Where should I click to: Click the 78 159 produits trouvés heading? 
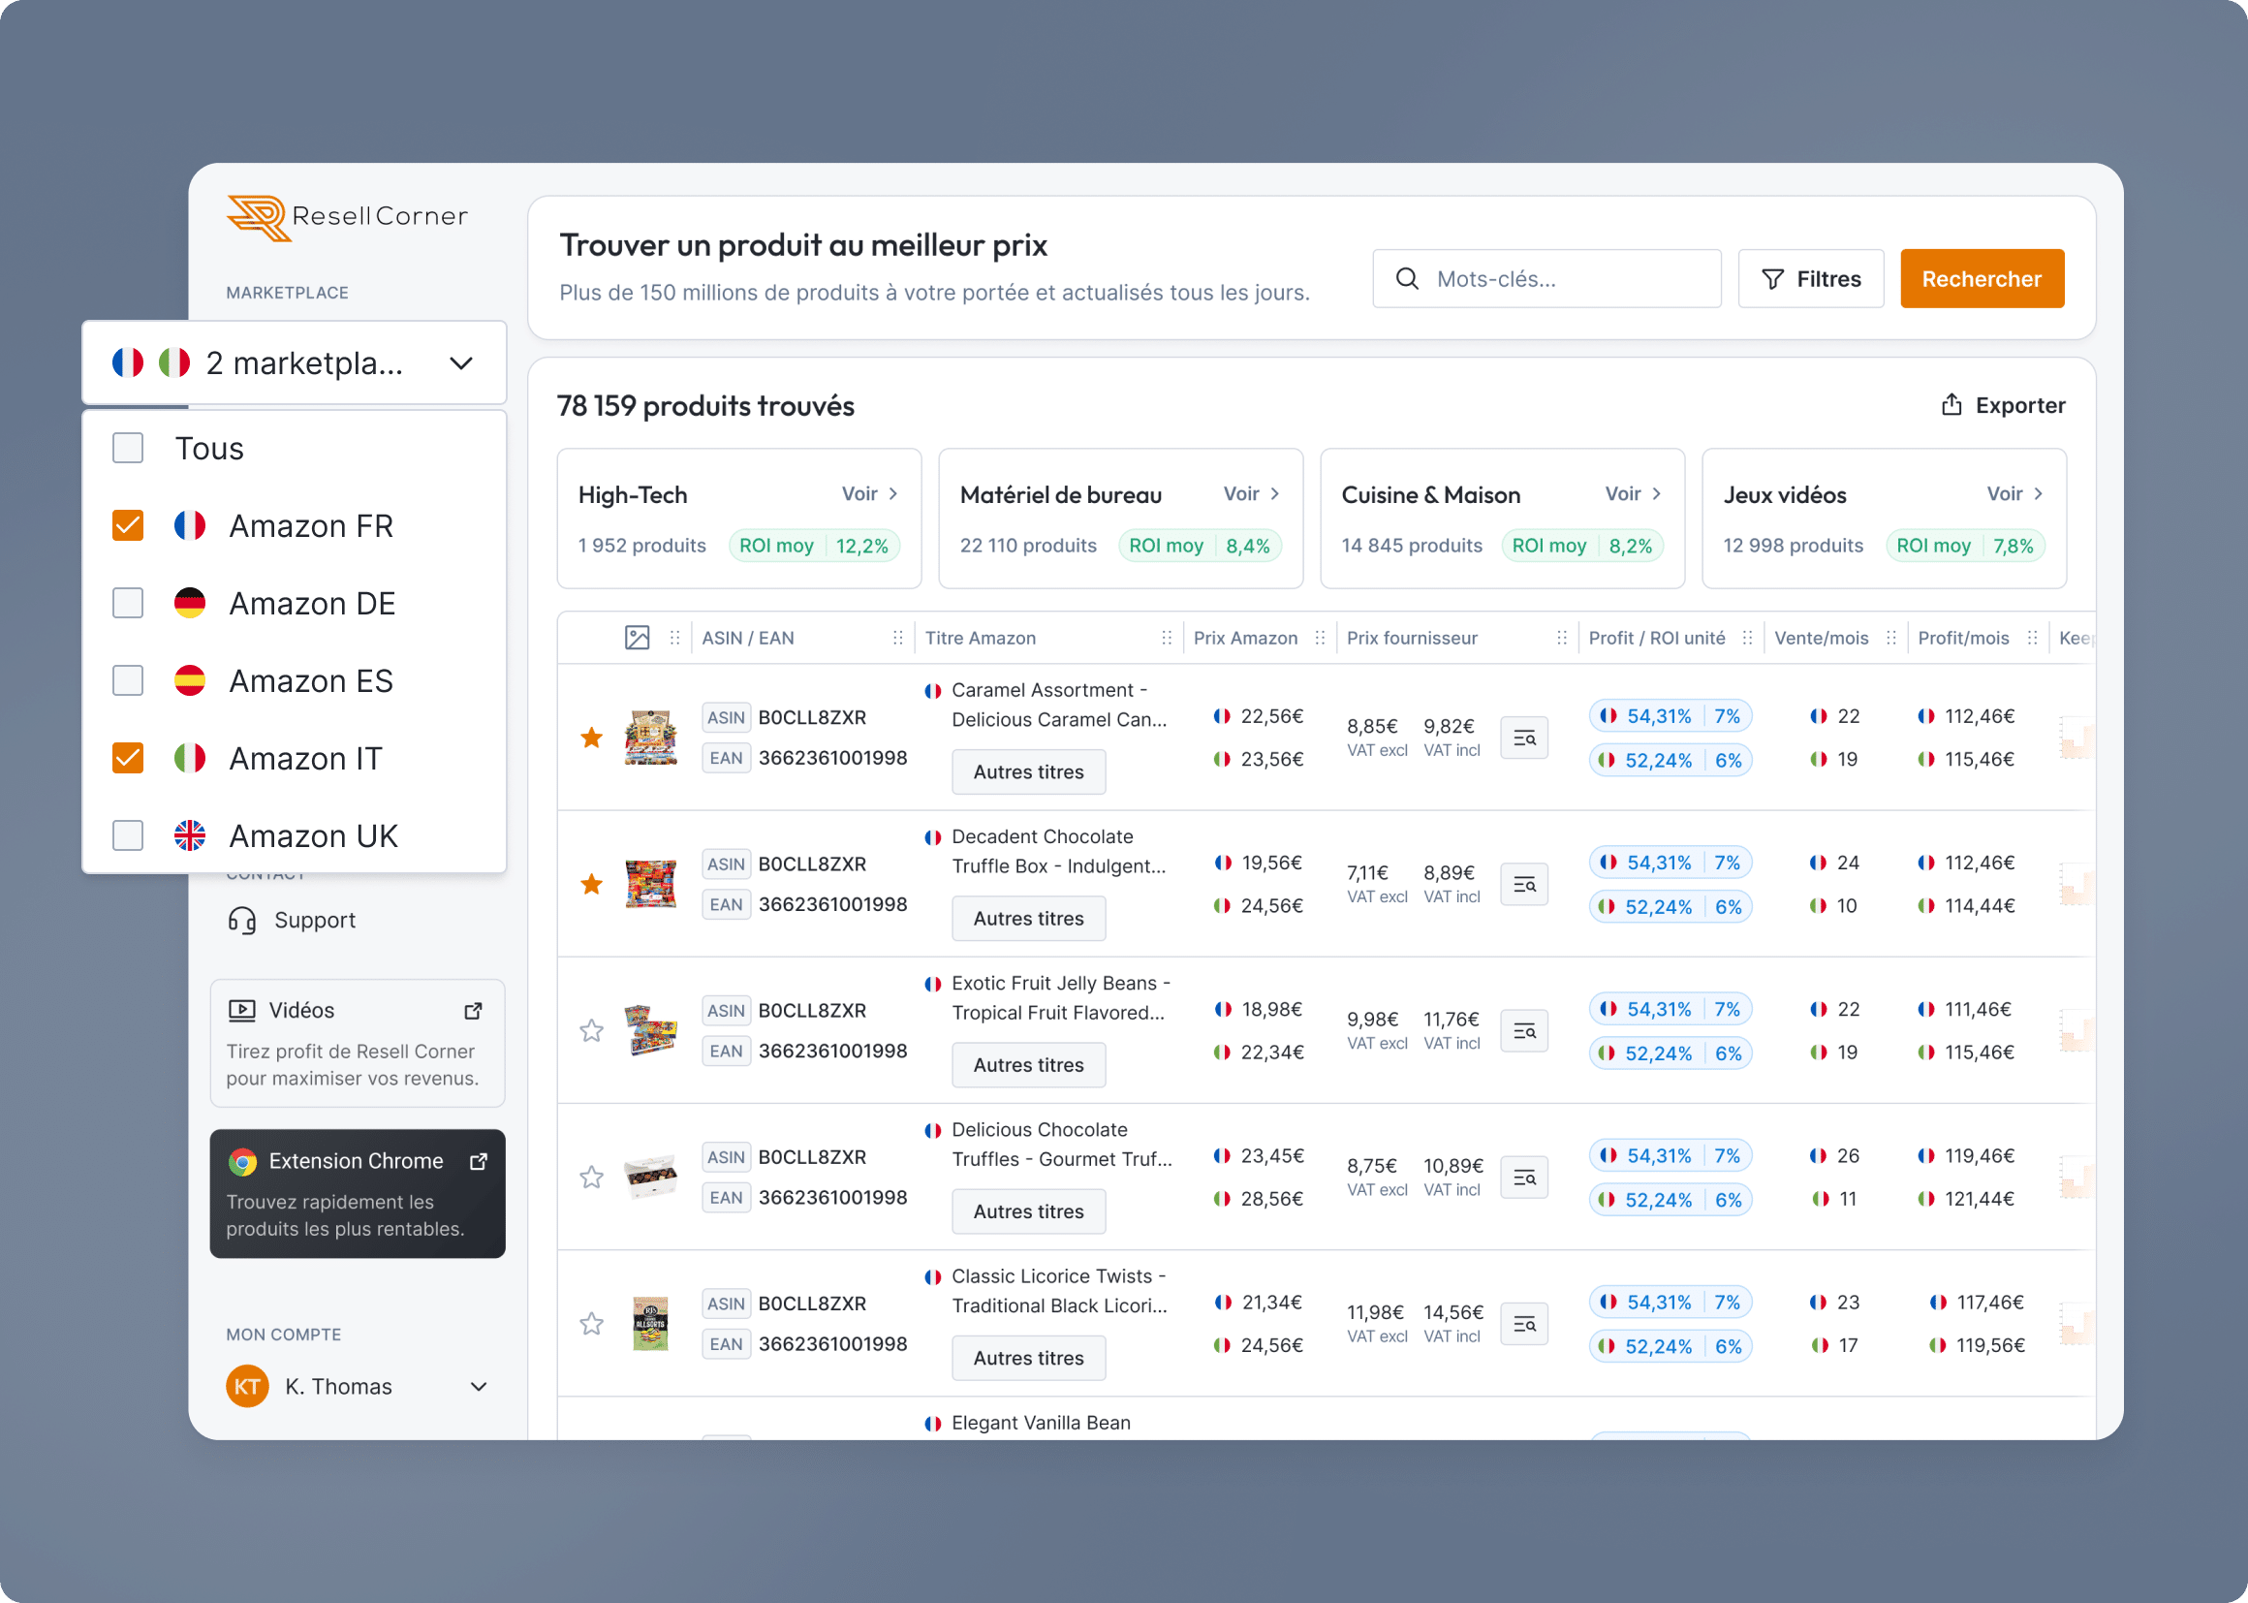(705, 406)
